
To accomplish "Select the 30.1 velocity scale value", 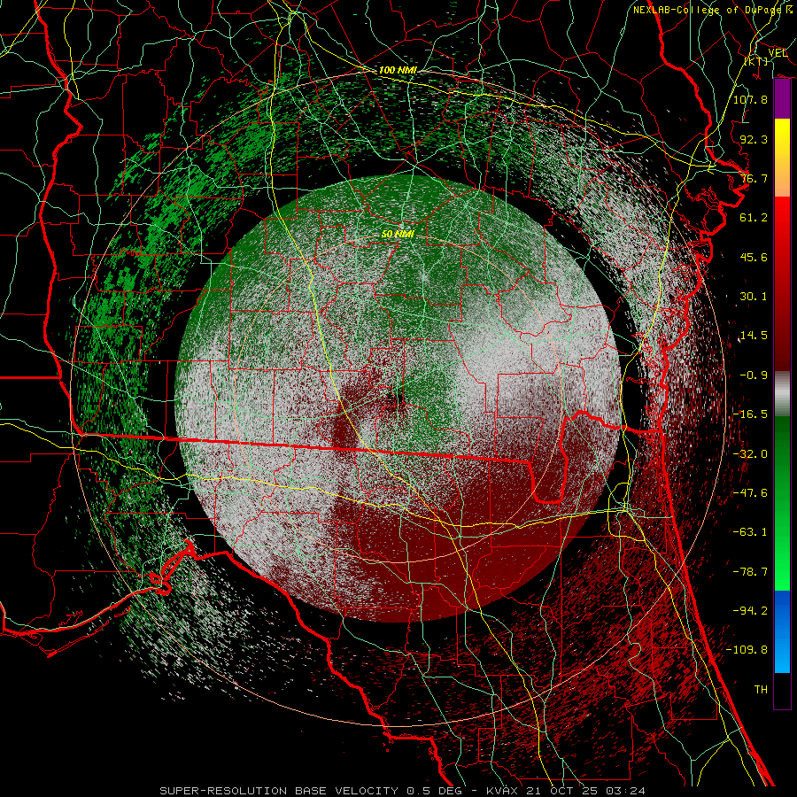I will [x=754, y=297].
